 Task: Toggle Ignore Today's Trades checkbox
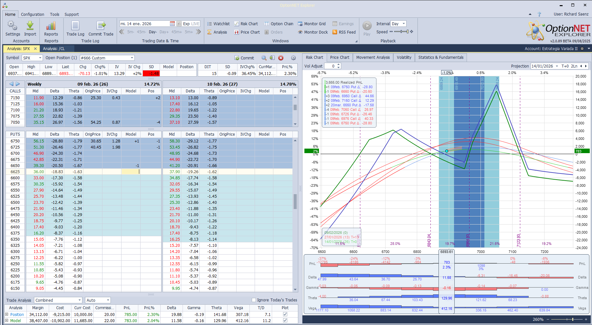pyautogui.click(x=254, y=300)
